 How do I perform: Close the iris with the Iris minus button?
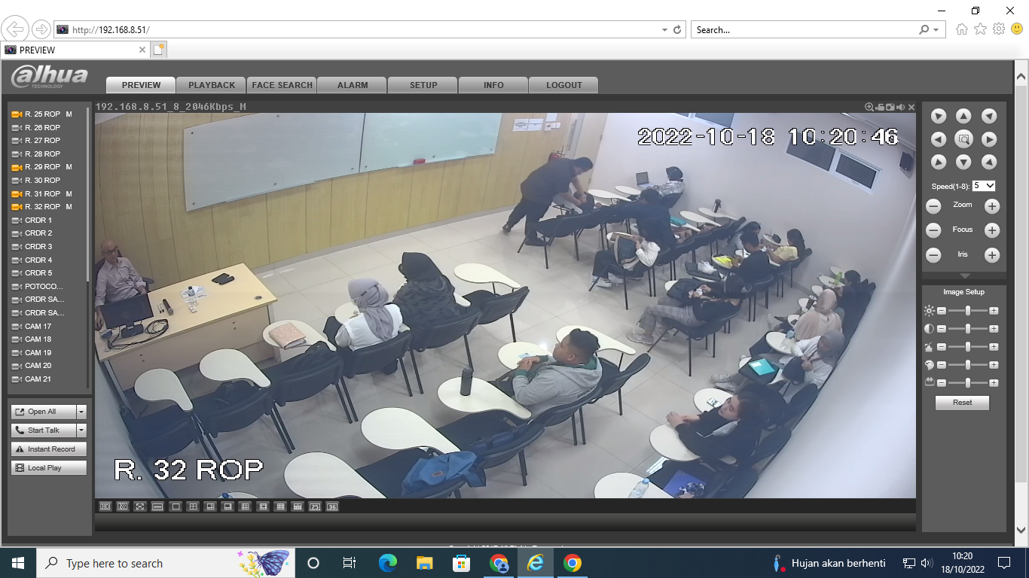pyautogui.click(x=933, y=255)
